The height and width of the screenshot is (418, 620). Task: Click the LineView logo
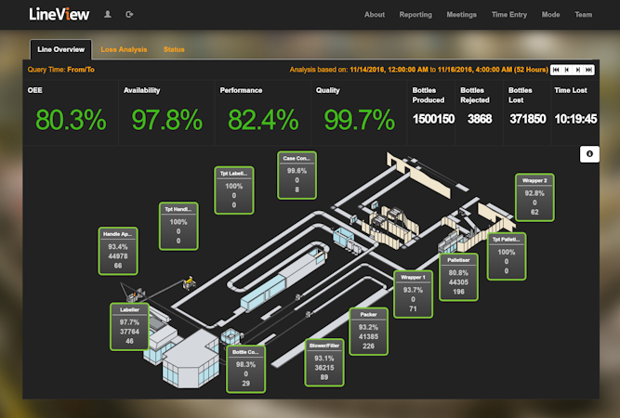(x=59, y=15)
